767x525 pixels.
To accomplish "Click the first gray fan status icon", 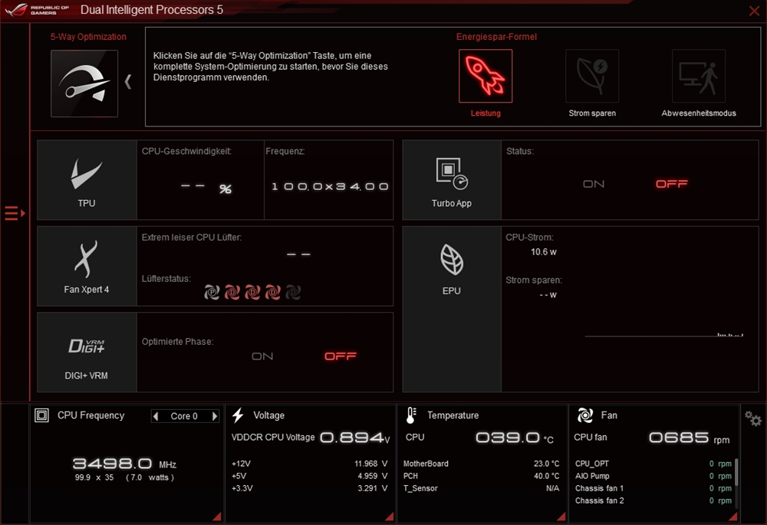I will click(x=212, y=292).
